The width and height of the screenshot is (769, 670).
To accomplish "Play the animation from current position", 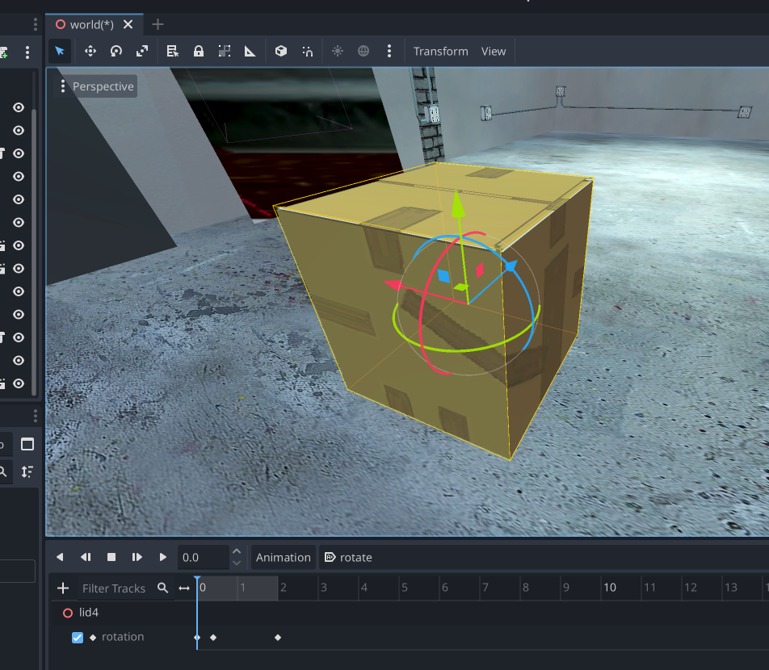I will coord(163,557).
